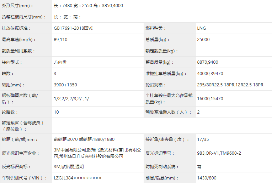Select the saddle load value 16000,15470

tap(210, 99)
